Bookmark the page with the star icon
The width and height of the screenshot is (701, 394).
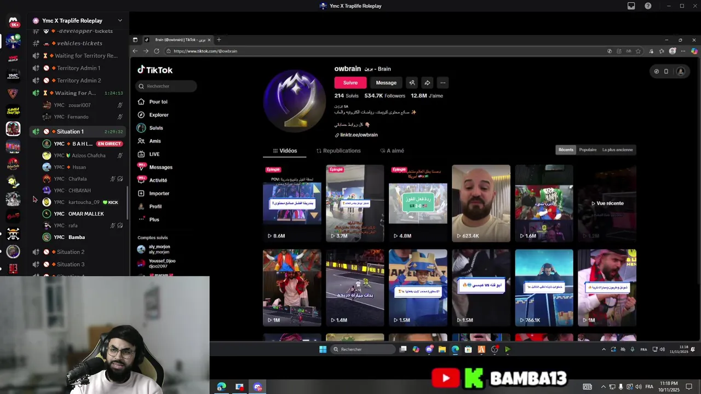[638, 51]
